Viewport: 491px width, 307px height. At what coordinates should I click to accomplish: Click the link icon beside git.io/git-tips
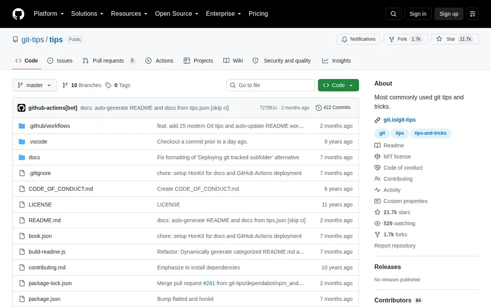(377, 120)
